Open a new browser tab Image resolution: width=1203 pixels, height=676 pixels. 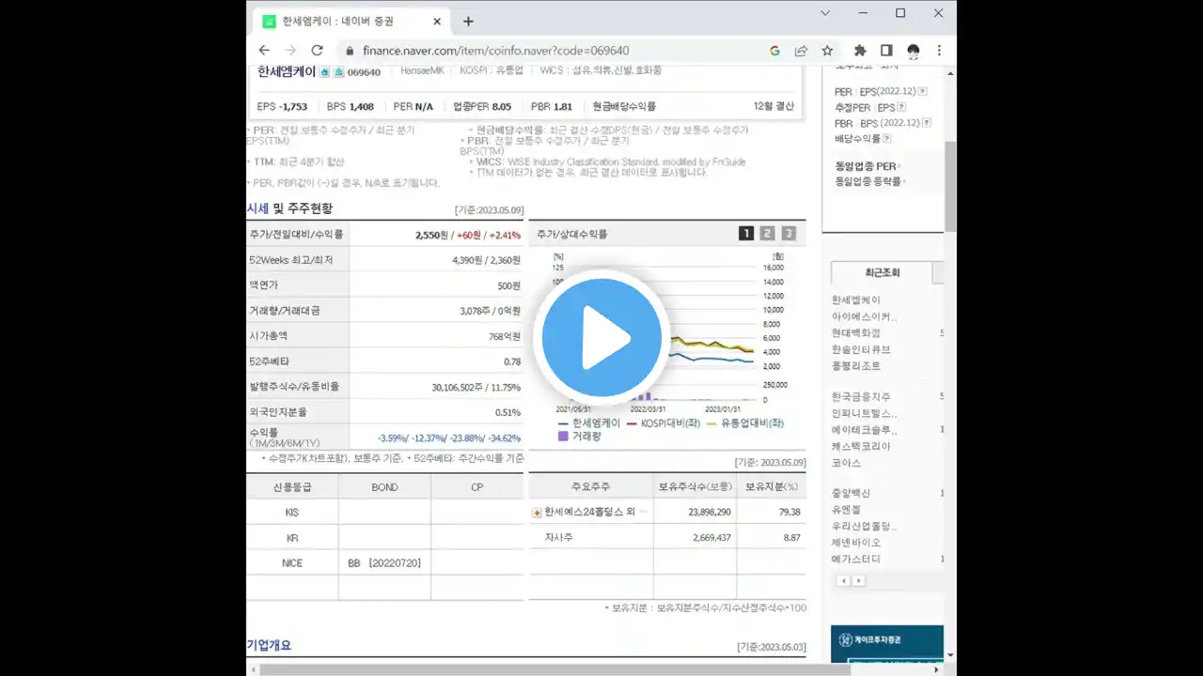pos(468,22)
